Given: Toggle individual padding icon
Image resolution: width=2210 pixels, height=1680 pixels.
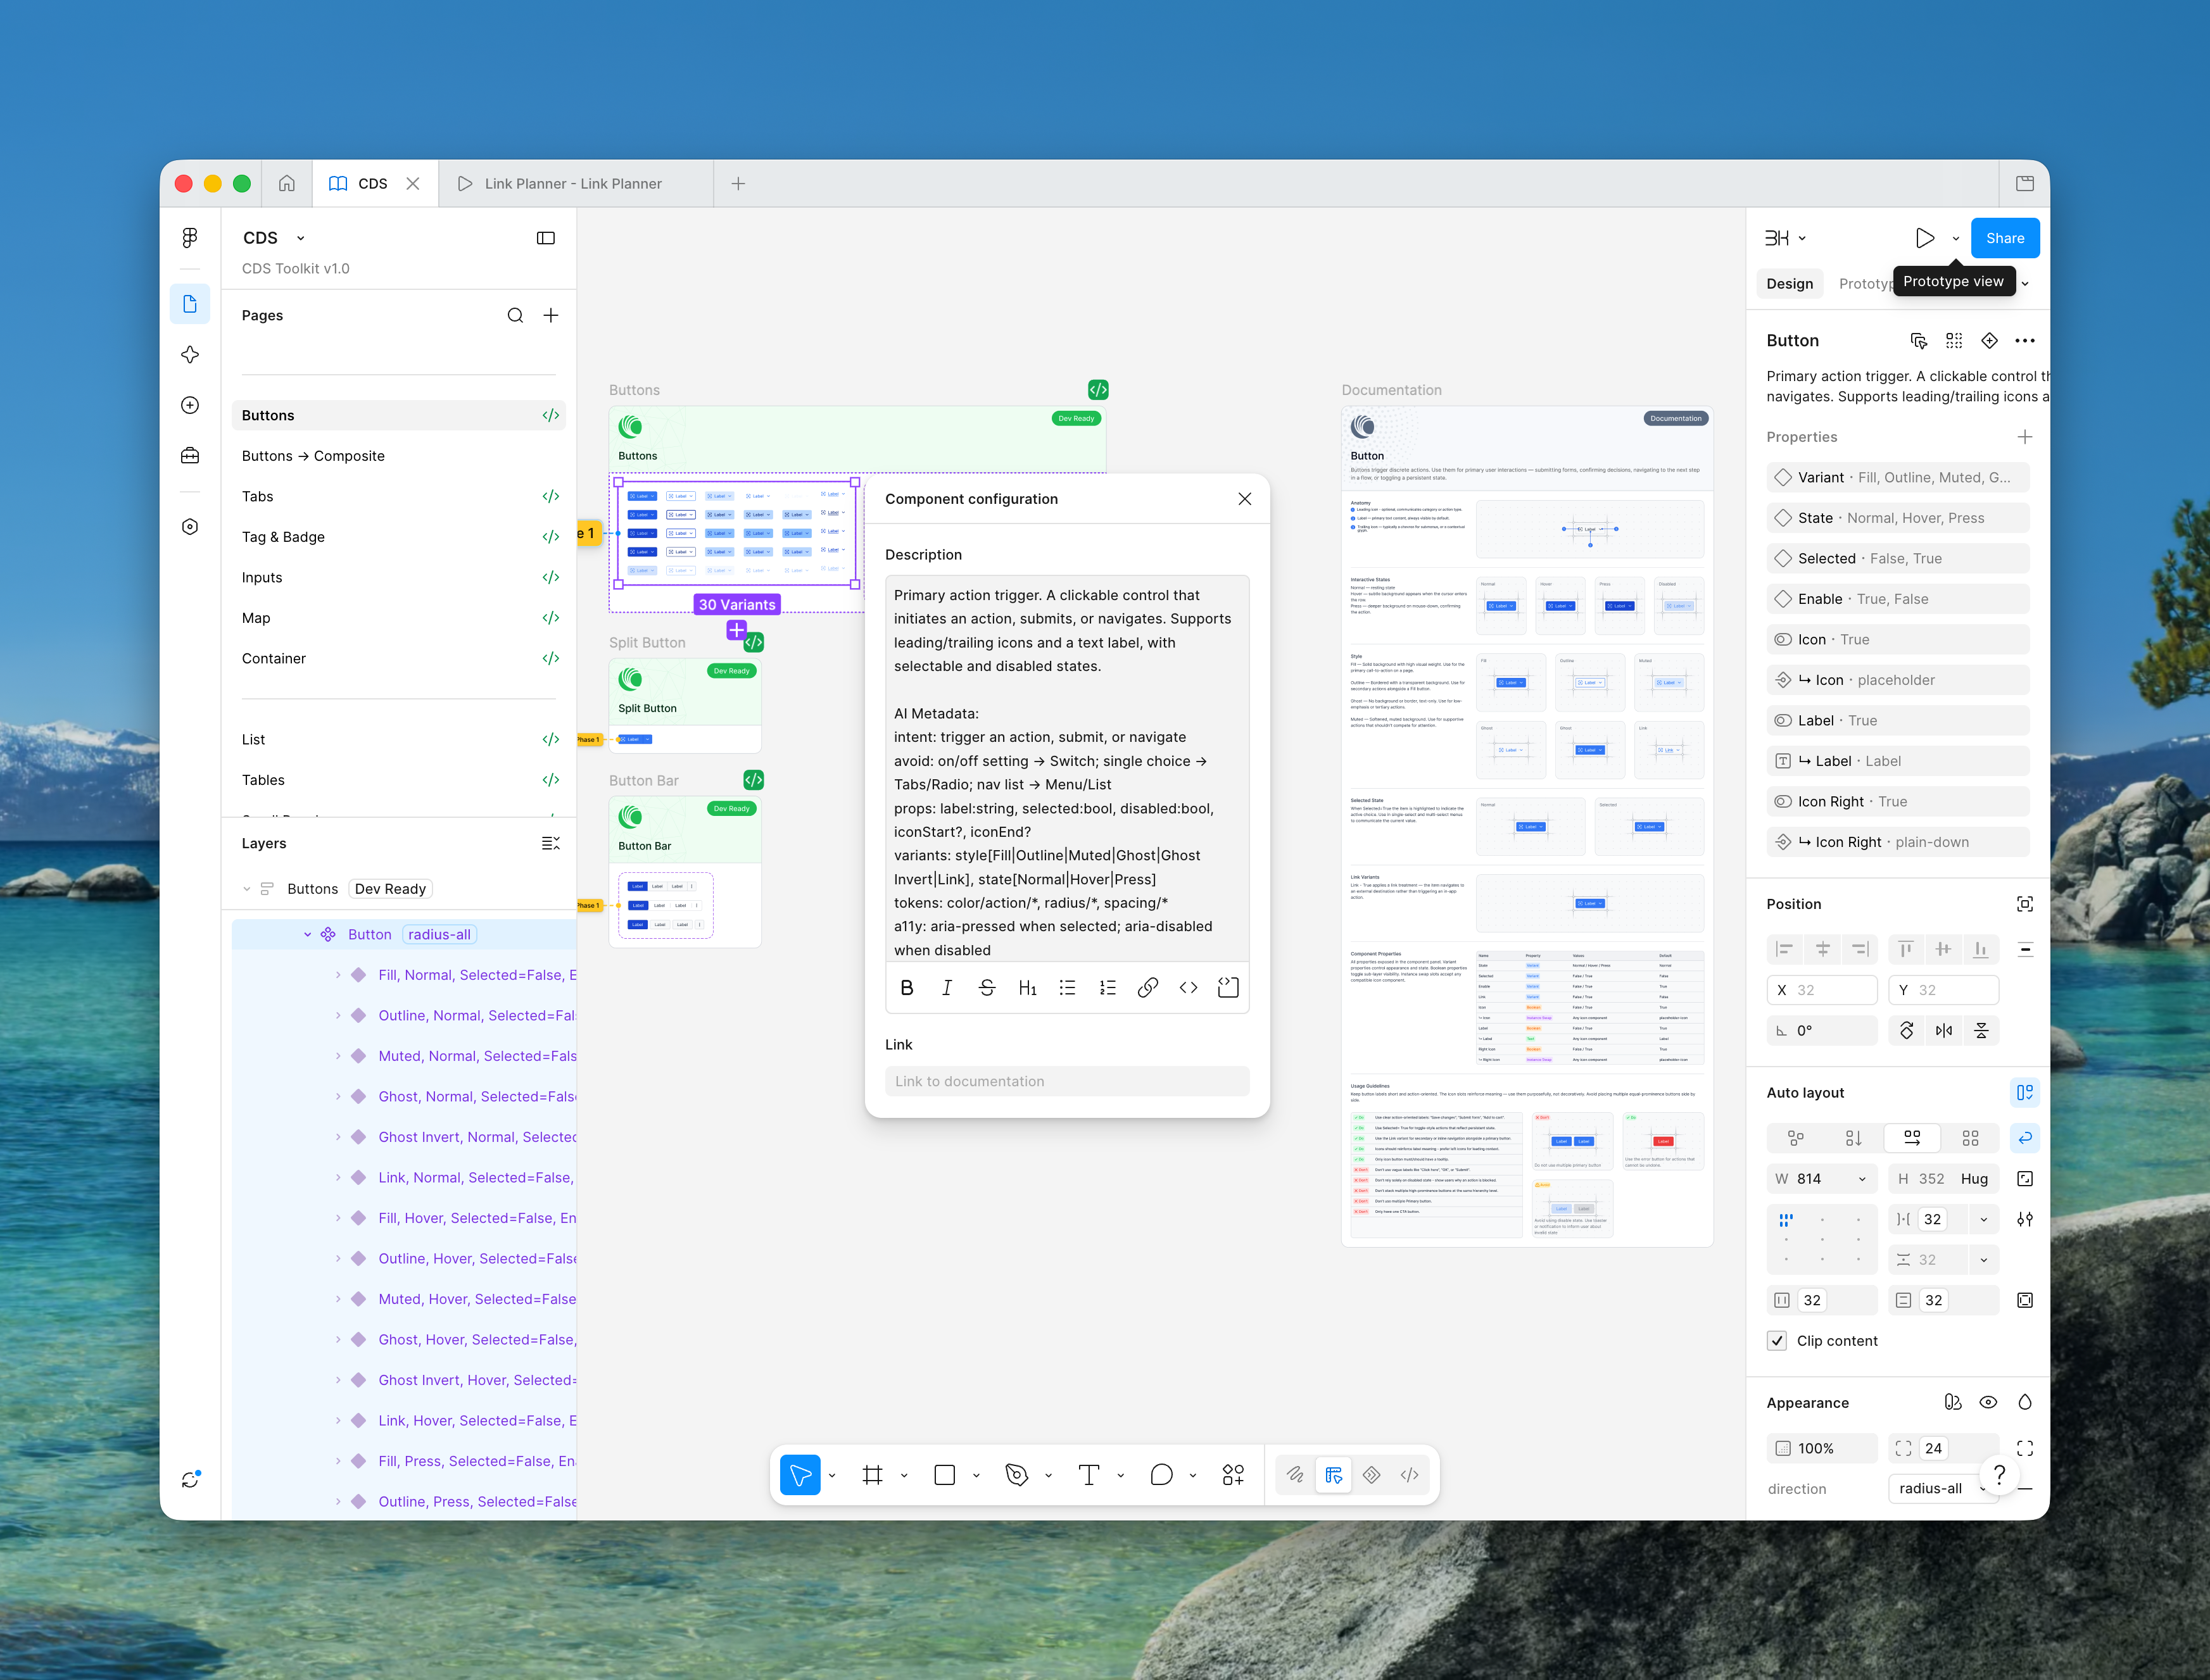Looking at the screenshot, I should click(2025, 1300).
